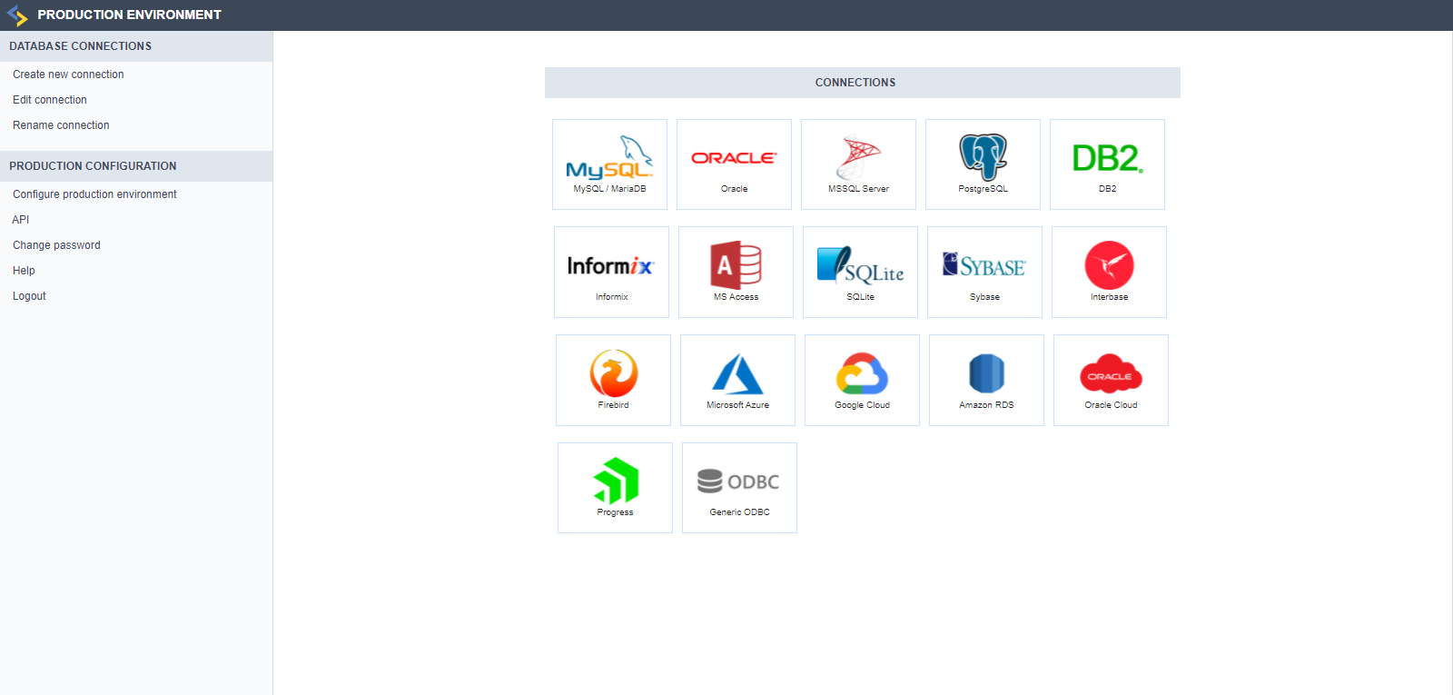Click the Production Configuration section header

[136, 166]
